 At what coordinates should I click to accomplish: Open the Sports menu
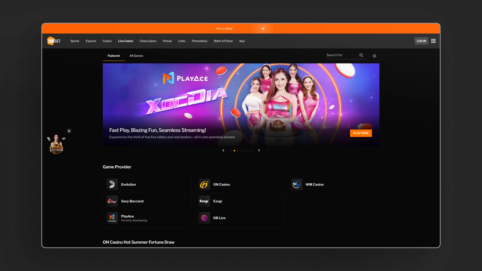(75, 41)
